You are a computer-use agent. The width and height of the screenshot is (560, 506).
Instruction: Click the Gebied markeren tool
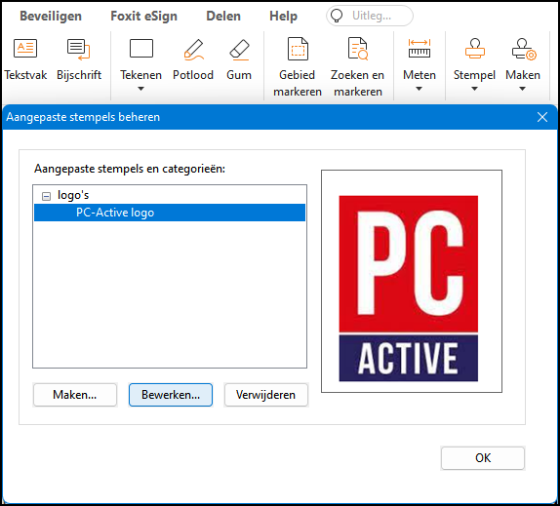click(298, 49)
